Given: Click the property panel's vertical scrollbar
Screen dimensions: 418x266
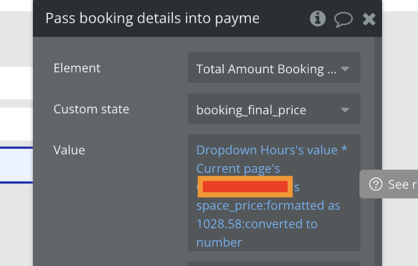Looking at the screenshot, I should pyautogui.click(x=378, y=151).
